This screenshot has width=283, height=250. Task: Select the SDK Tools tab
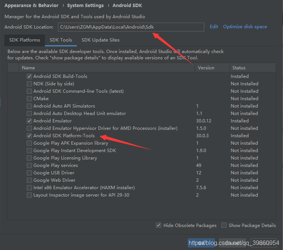pos(61,40)
